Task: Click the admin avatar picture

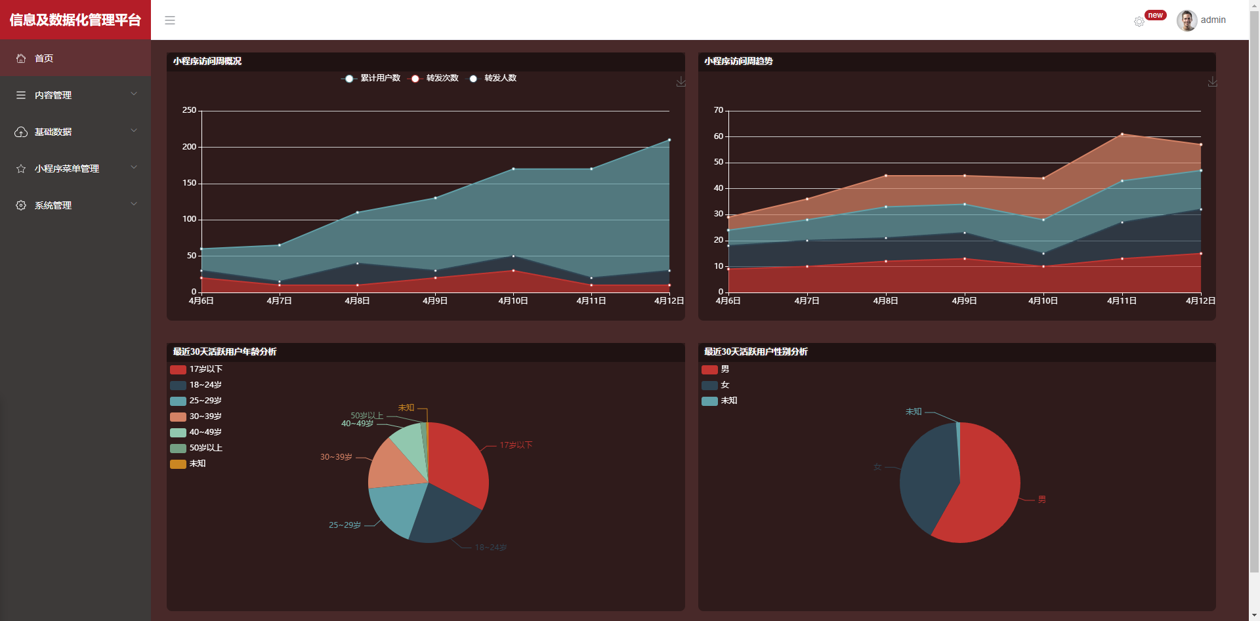Action: click(1186, 20)
